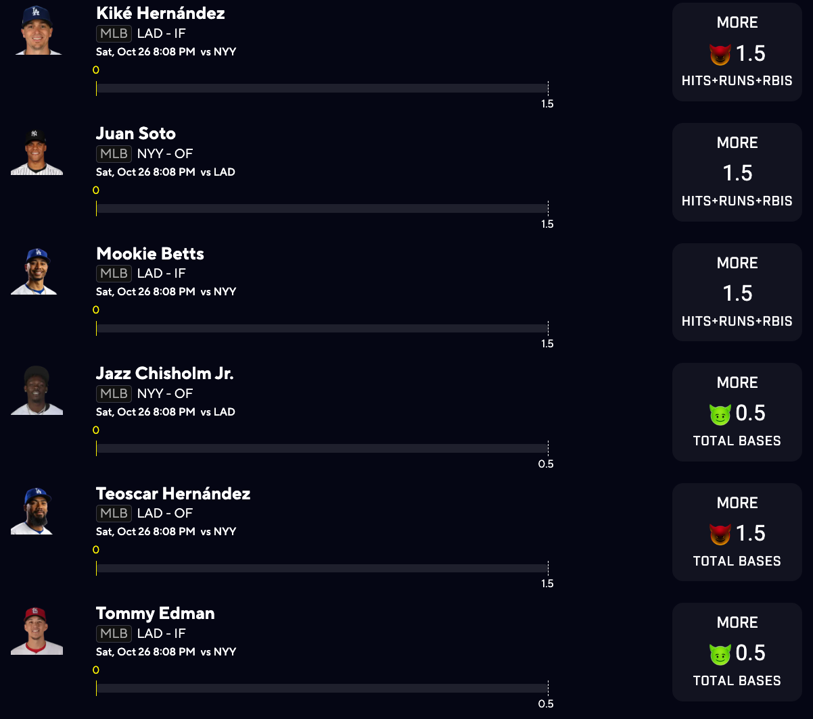Select Mookie Betts's More 1.5 Hits+Runs+RBIs card
This screenshot has height=719, width=813.
point(737,292)
